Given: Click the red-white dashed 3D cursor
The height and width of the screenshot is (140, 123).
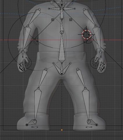Looking at the screenshot, I should pos(87,34).
